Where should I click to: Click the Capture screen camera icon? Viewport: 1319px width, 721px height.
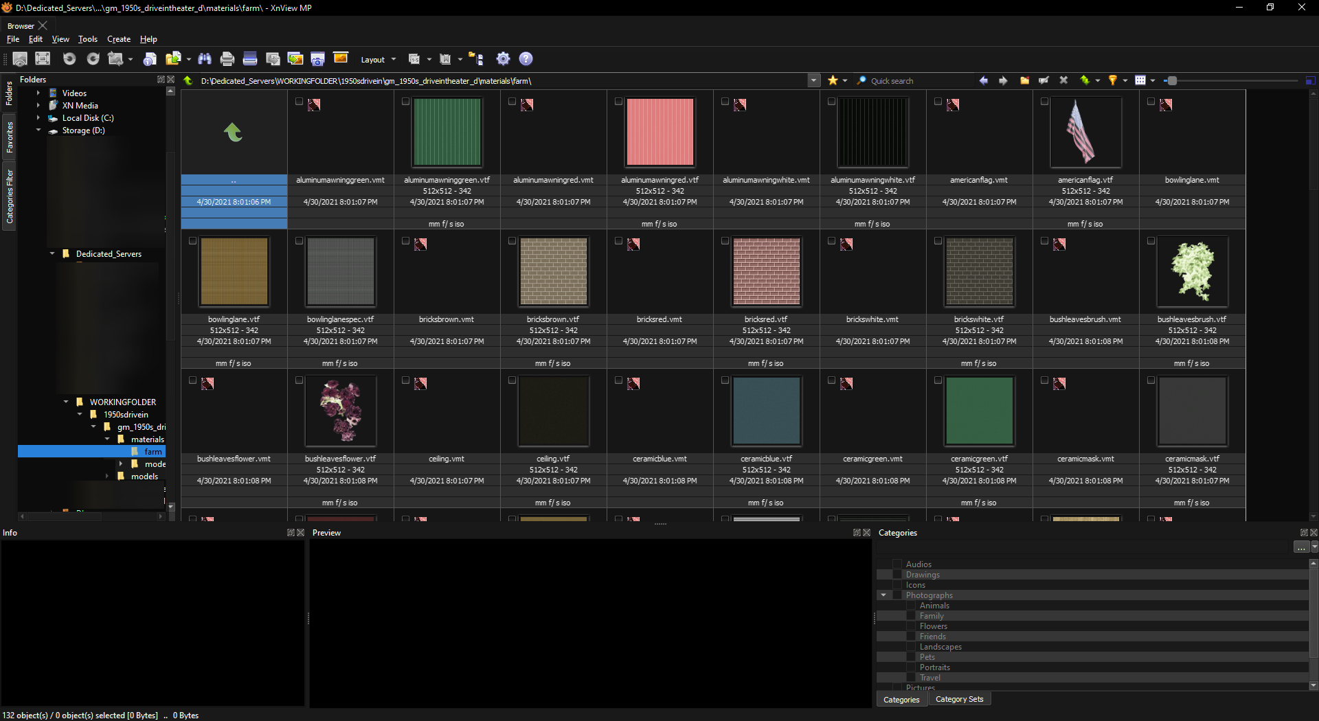[317, 59]
